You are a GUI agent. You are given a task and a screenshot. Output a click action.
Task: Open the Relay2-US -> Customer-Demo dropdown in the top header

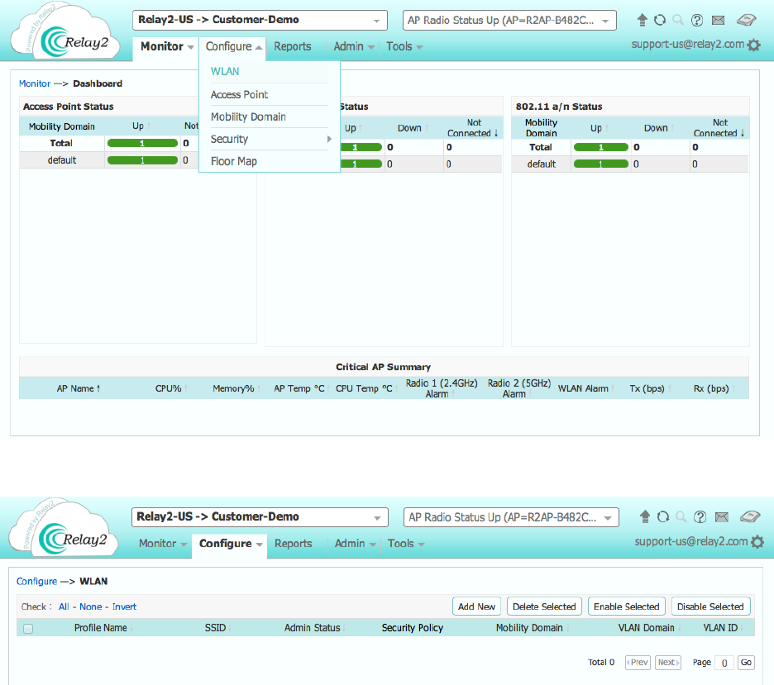click(x=260, y=20)
